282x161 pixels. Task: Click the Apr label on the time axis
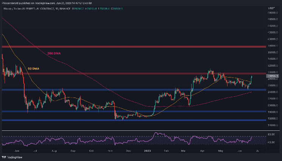click(202, 151)
